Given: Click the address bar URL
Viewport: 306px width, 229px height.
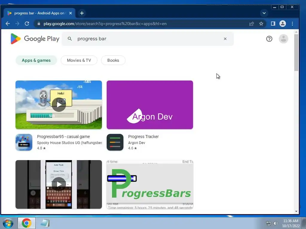Looking at the screenshot, I should click(105, 24).
